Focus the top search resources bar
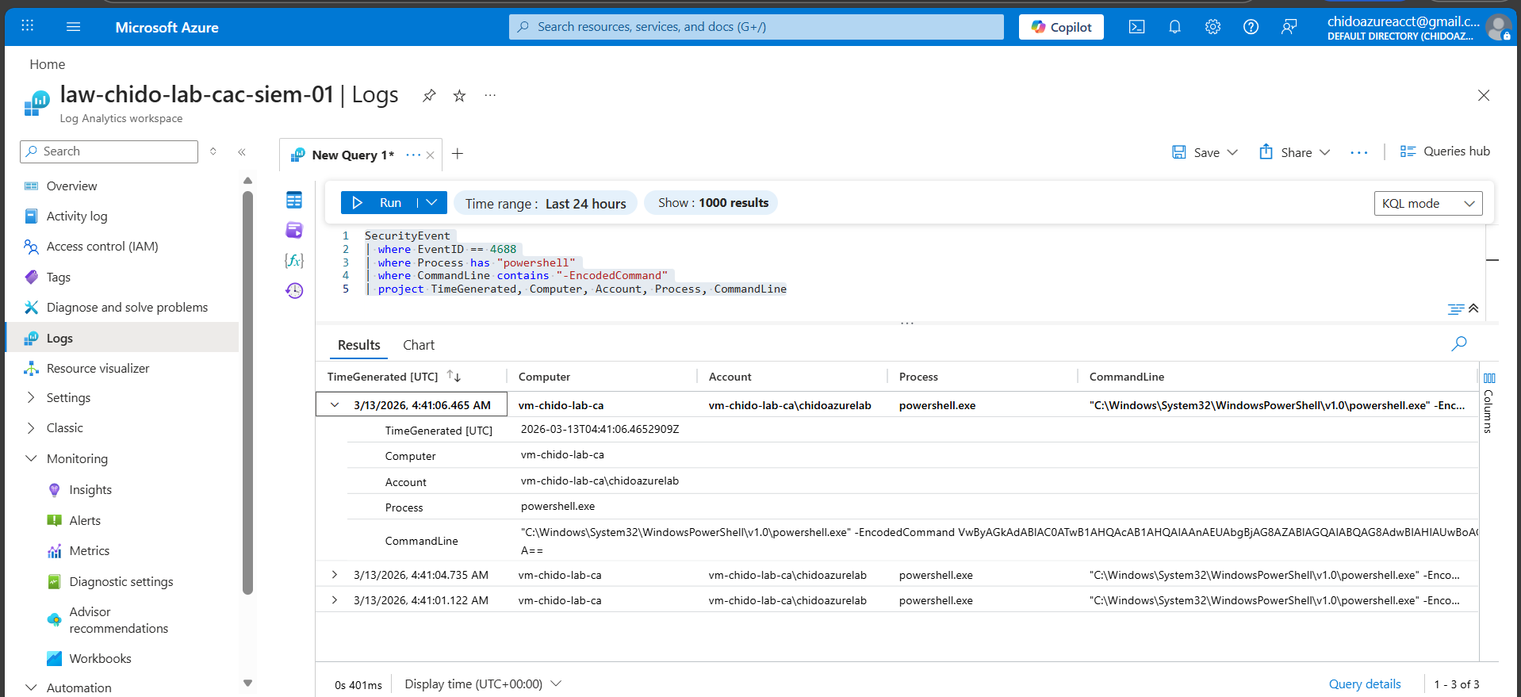1521x697 pixels. [x=757, y=27]
